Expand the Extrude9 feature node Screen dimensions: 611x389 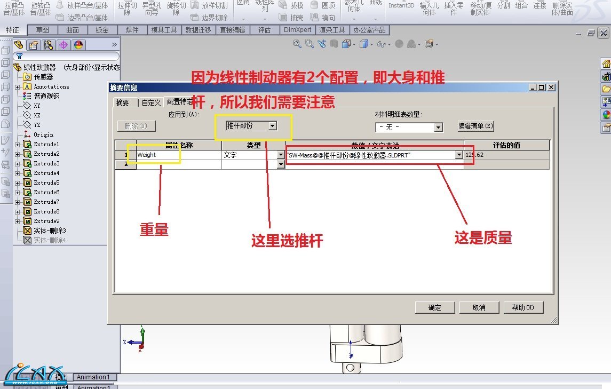17,221
